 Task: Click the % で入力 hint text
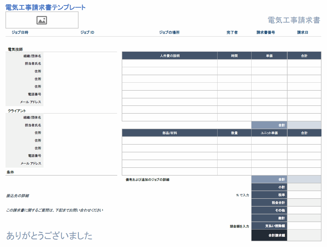242,195
